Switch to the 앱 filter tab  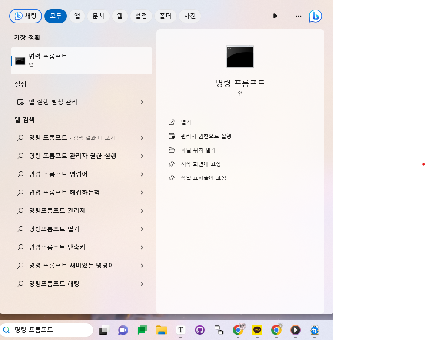tap(77, 16)
